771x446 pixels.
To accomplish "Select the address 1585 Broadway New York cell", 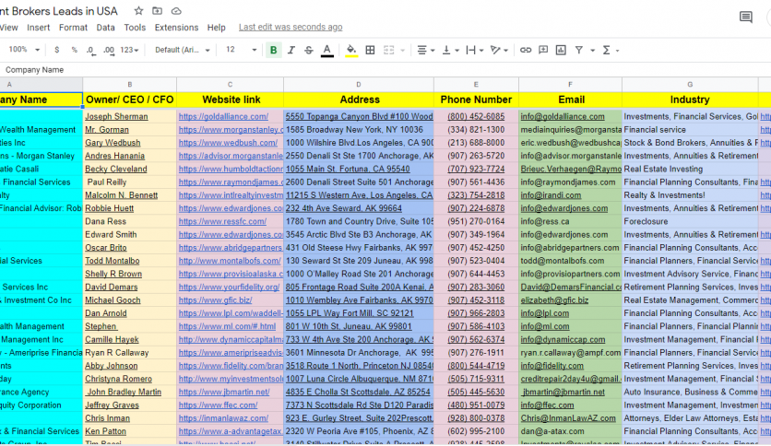I will point(359,130).
